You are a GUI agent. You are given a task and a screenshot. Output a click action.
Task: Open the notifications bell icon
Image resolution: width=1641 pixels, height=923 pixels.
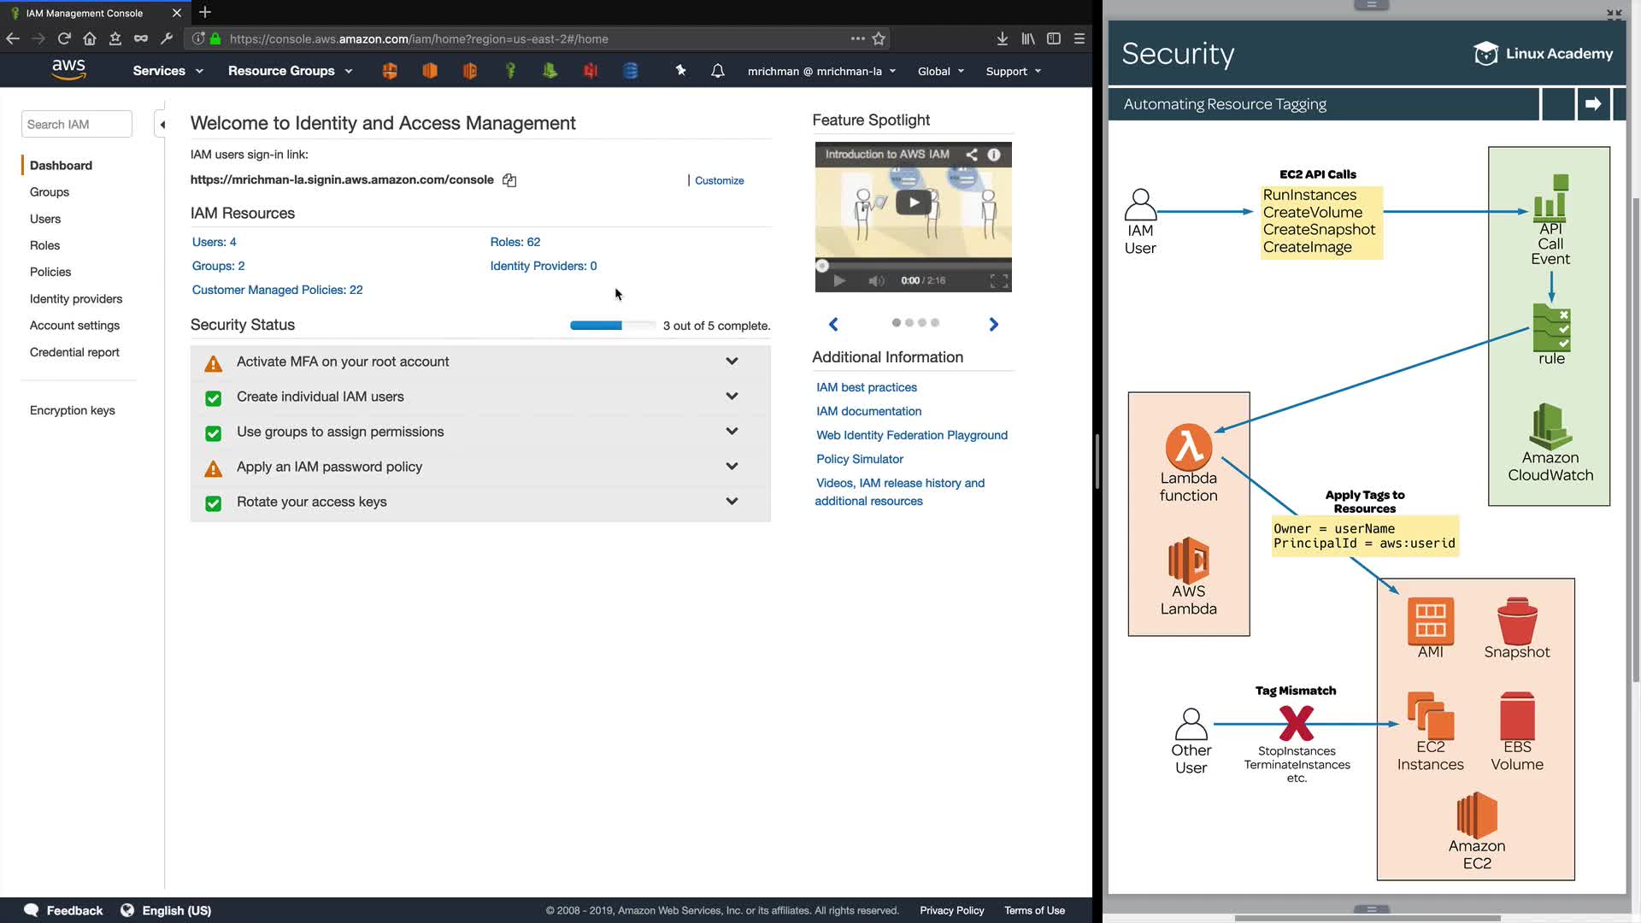[x=718, y=71]
